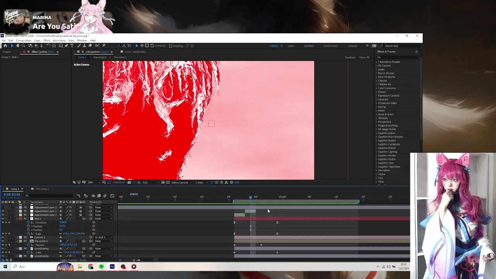The image size is (496, 279).
Task: Click the current time indicator playhead
Action: coord(250,197)
